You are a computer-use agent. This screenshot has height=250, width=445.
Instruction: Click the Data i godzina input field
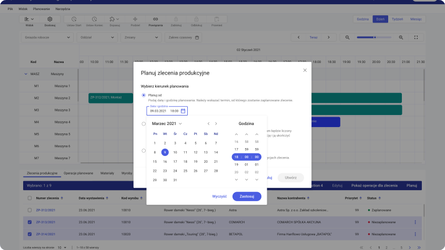click(167, 111)
